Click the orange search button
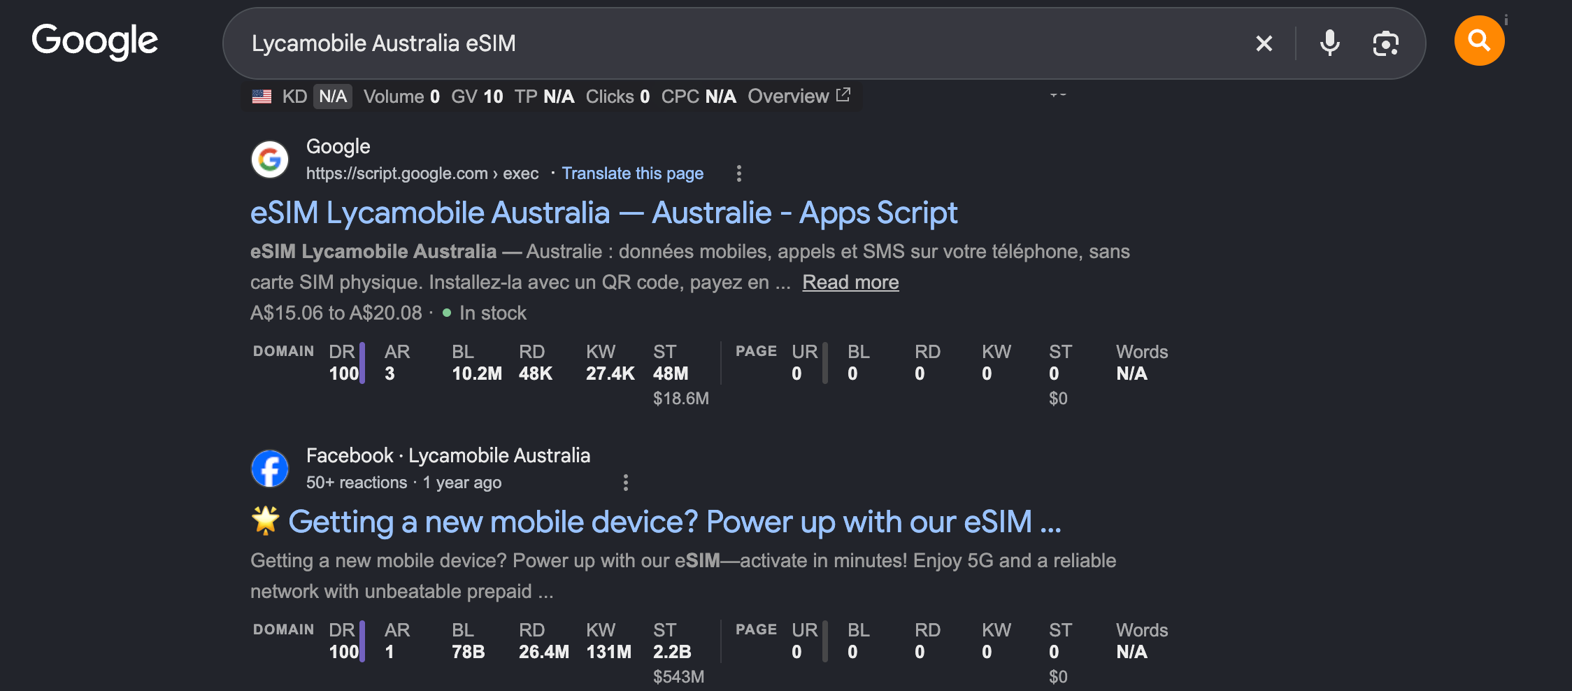The height and width of the screenshot is (691, 1572). click(x=1479, y=41)
